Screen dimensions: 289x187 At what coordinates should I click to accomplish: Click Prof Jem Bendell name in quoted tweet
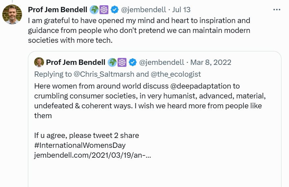tap(76, 62)
